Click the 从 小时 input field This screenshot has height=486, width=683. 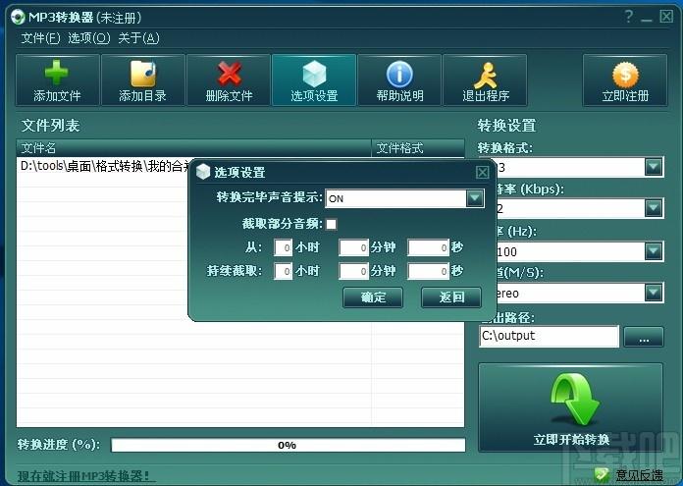click(284, 247)
